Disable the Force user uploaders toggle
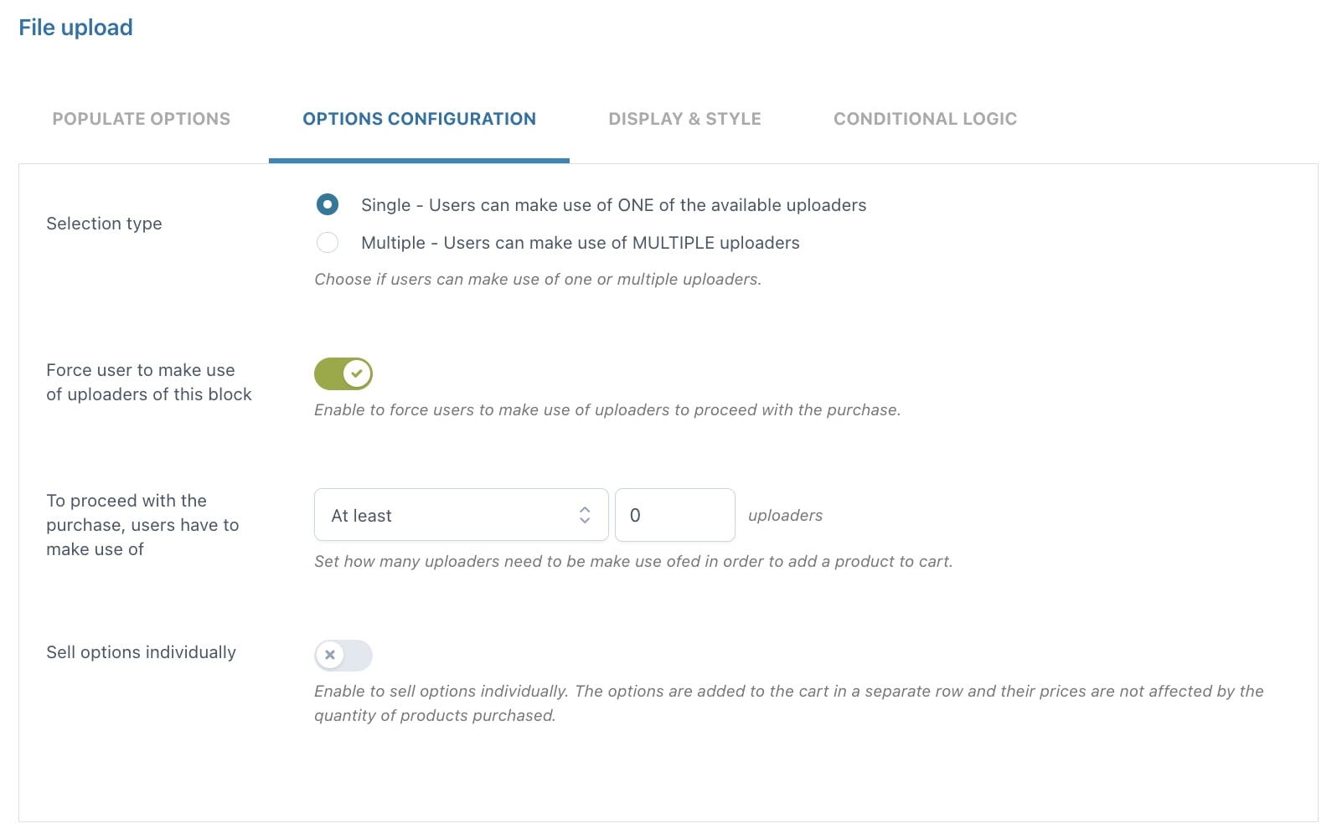 [x=343, y=373]
